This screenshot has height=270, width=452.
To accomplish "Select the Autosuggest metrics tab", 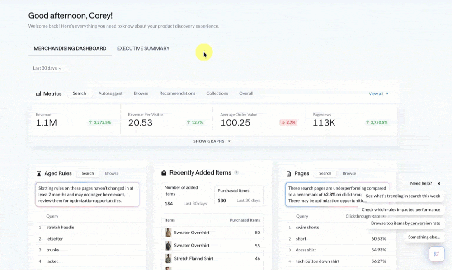I will tap(110, 93).
